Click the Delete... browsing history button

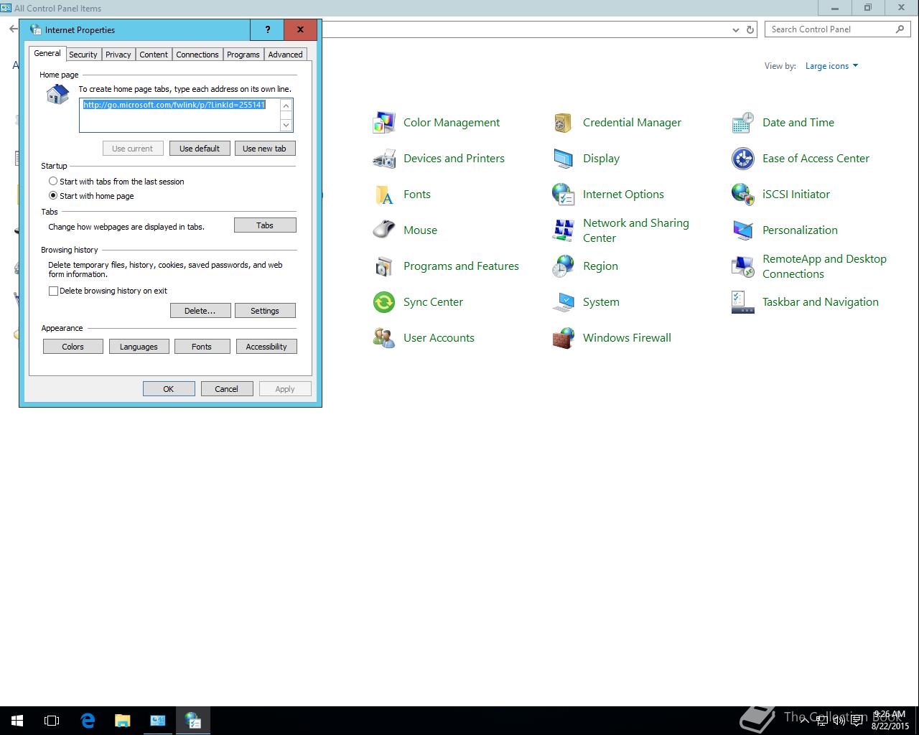(200, 311)
